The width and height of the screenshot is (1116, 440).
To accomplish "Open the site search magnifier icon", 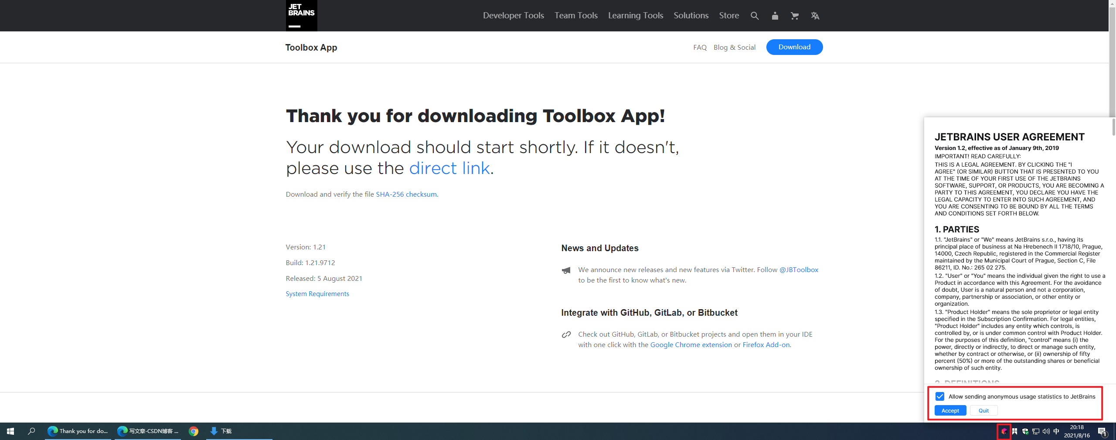I will point(755,16).
